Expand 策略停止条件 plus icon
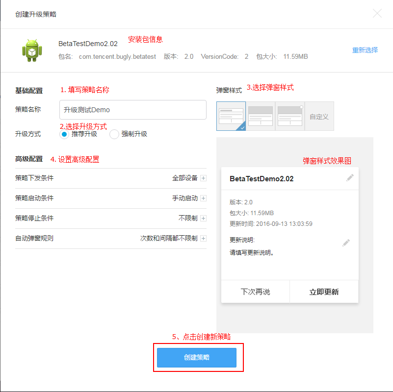 pyautogui.click(x=203, y=219)
